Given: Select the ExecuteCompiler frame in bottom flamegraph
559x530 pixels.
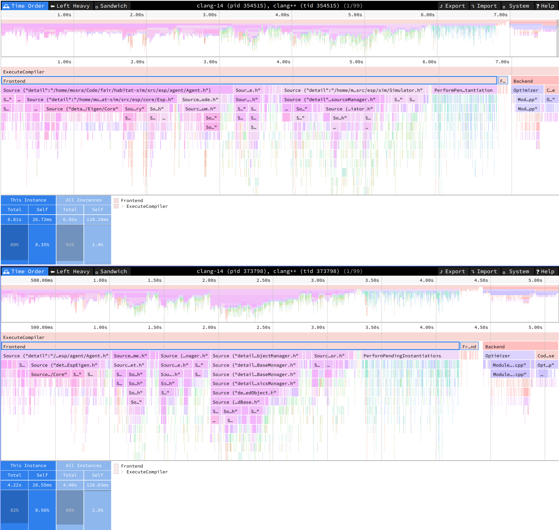Looking at the screenshot, I should point(280,337).
